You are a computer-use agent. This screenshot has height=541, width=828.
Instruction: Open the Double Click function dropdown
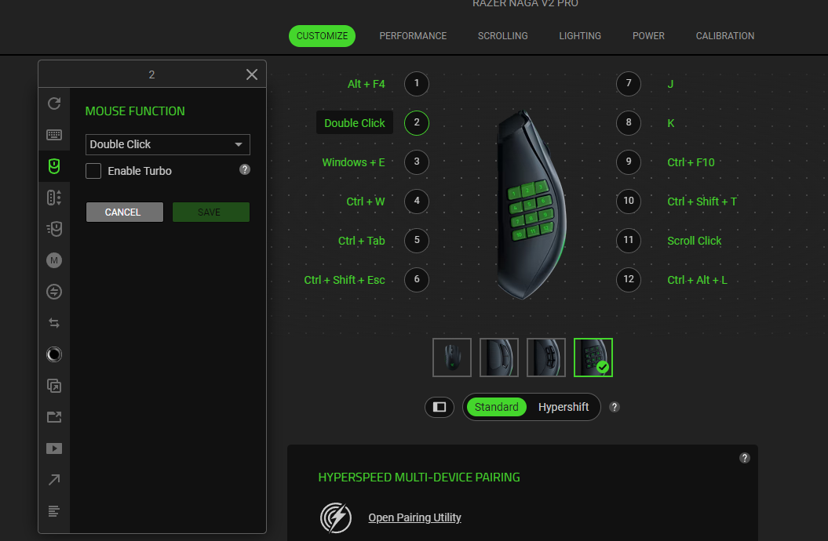[x=167, y=144]
